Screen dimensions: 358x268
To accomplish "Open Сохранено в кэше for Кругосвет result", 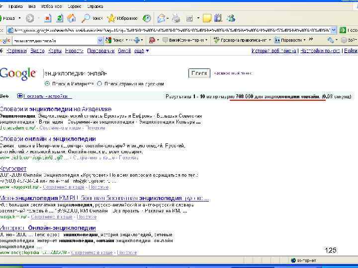I will 64,187.
